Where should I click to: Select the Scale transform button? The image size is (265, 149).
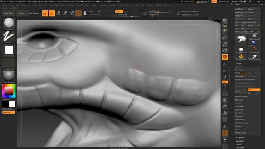(x=65, y=13)
